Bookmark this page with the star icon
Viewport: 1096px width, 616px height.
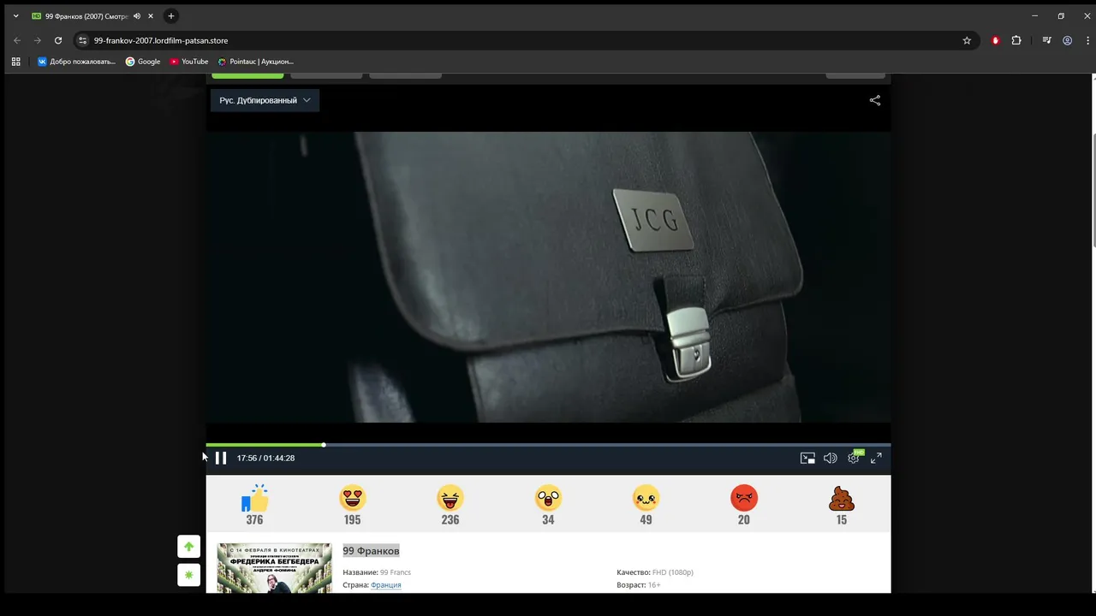tap(967, 40)
